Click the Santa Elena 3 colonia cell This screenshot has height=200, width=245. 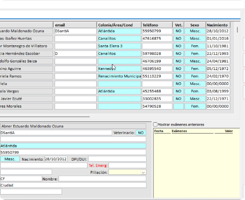[x=119, y=46]
